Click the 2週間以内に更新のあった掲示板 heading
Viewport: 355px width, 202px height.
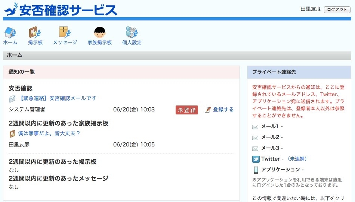(x=53, y=162)
